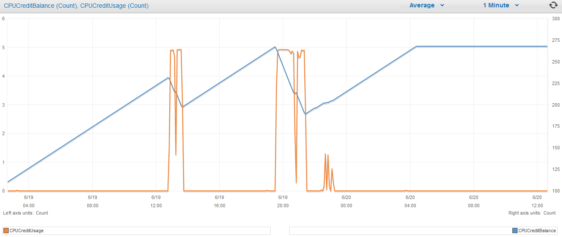This screenshot has width=562, height=237.
Task: Select the CPUCreditBalance legend label
Action: point(537,231)
